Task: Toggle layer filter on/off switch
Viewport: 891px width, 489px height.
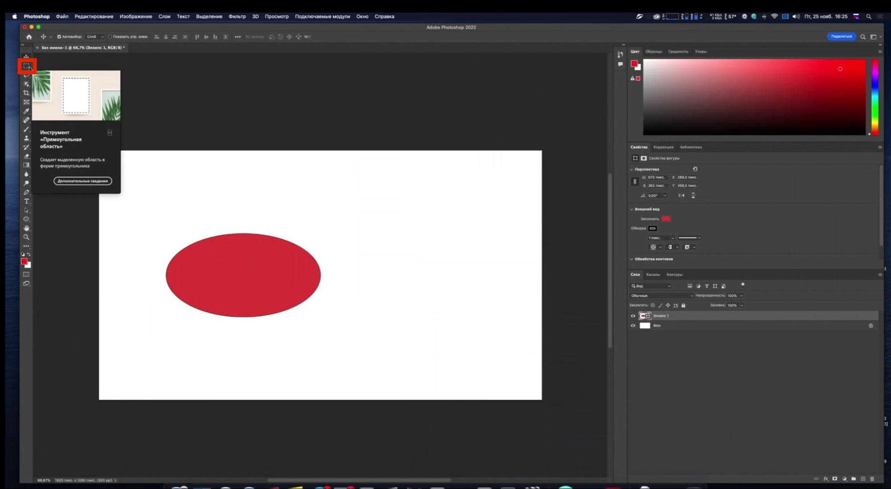Action: coord(743,285)
